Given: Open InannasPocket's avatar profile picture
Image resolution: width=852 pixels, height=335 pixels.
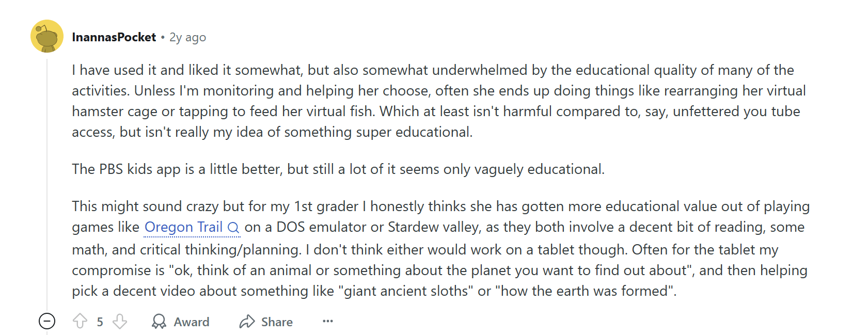Looking at the screenshot, I should click(47, 36).
